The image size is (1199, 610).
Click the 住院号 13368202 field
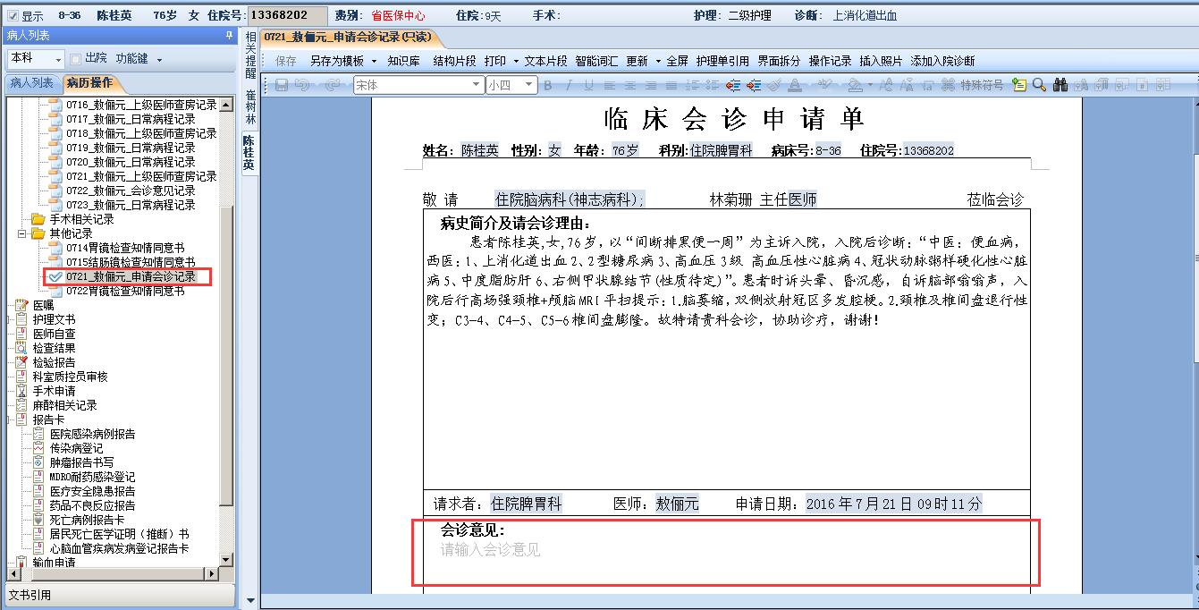click(286, 15)
